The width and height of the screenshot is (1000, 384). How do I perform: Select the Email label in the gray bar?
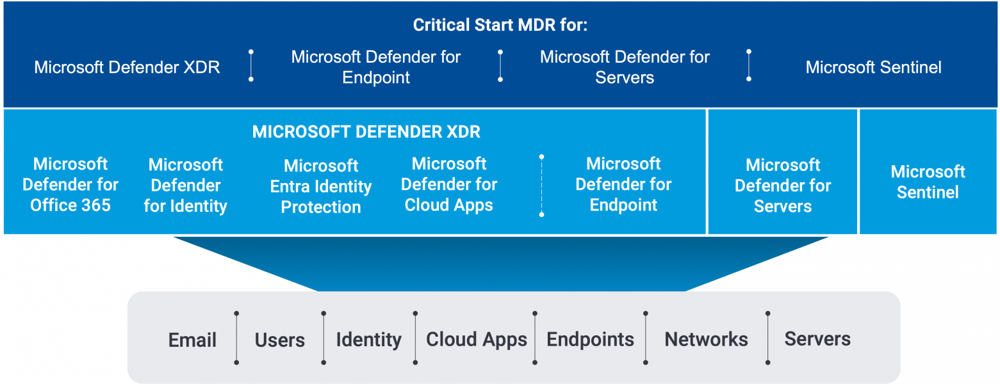click(x=192, y=340)
